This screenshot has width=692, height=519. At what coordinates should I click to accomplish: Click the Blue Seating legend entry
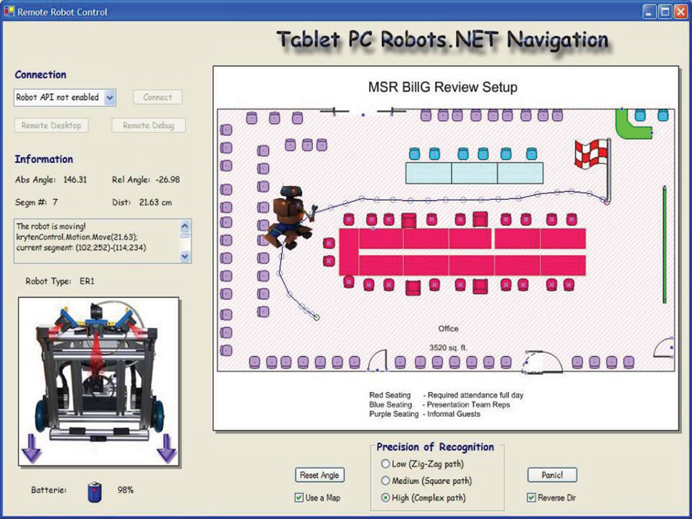[439, 405]
